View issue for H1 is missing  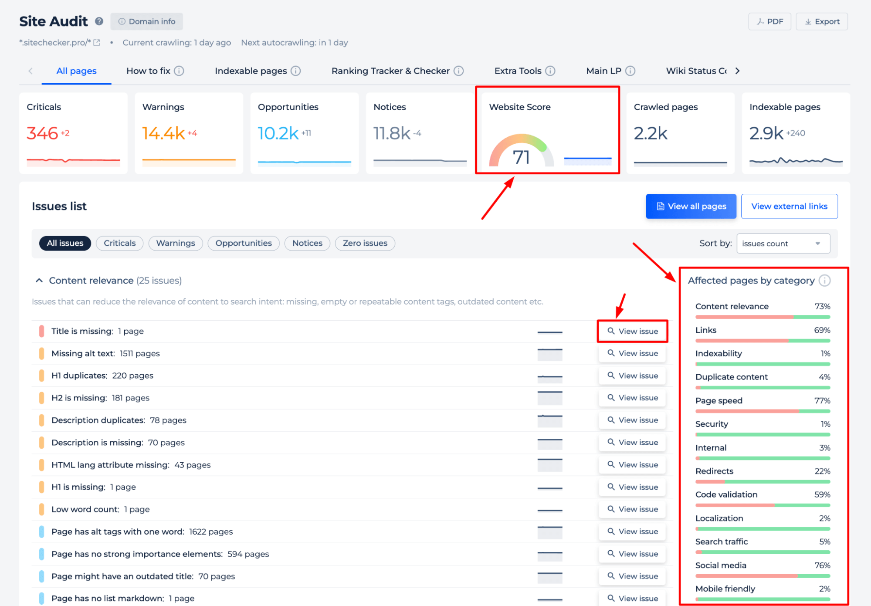(632, 487)
